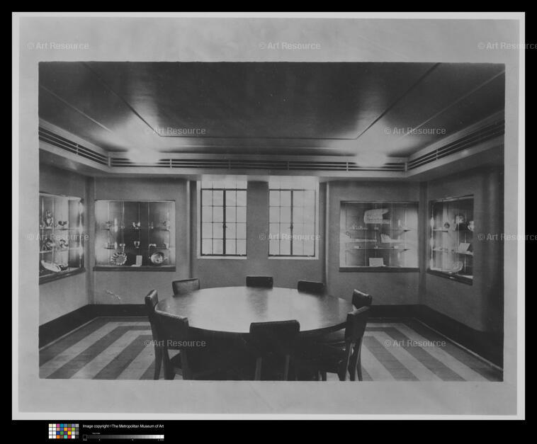The width and height of the screenshot is (537, 444).
Task: Select the conference room photograph
Action: point(271,222)
